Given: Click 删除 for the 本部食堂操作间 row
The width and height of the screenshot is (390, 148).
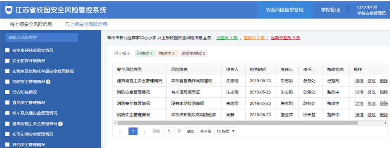Looking at the screenshot, I should pos(384,81).
